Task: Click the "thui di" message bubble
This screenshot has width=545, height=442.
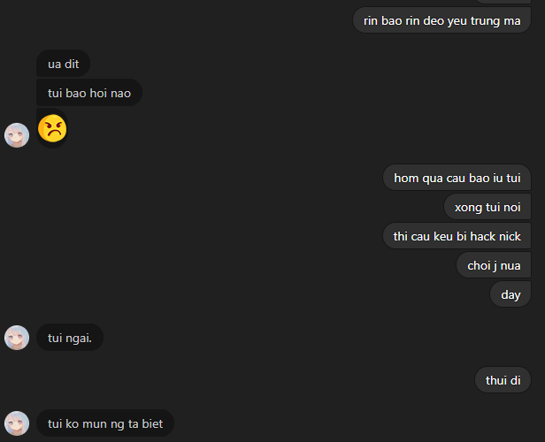Action: pyautogui.click(x=503, y=381)
